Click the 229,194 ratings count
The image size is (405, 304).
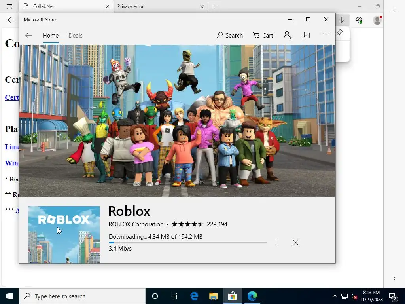[217, 224]
